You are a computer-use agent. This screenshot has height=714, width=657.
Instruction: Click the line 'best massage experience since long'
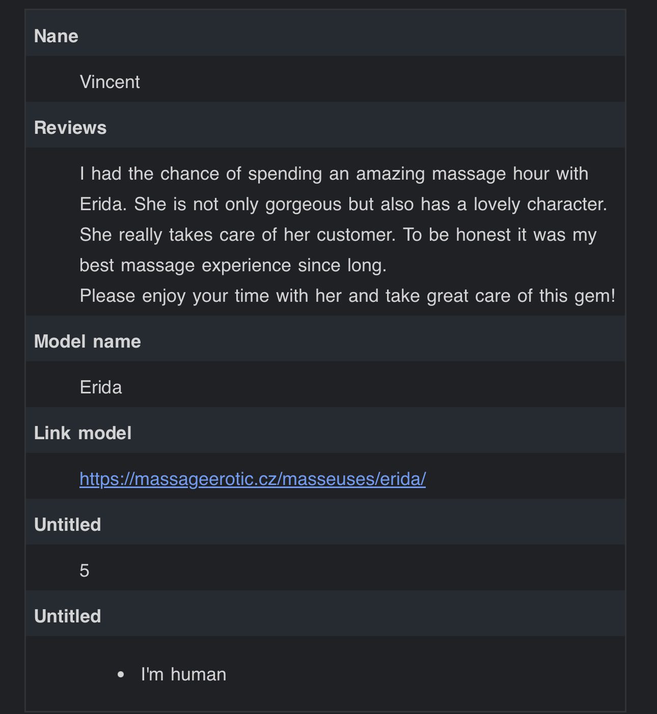click(x=233, y=265)
